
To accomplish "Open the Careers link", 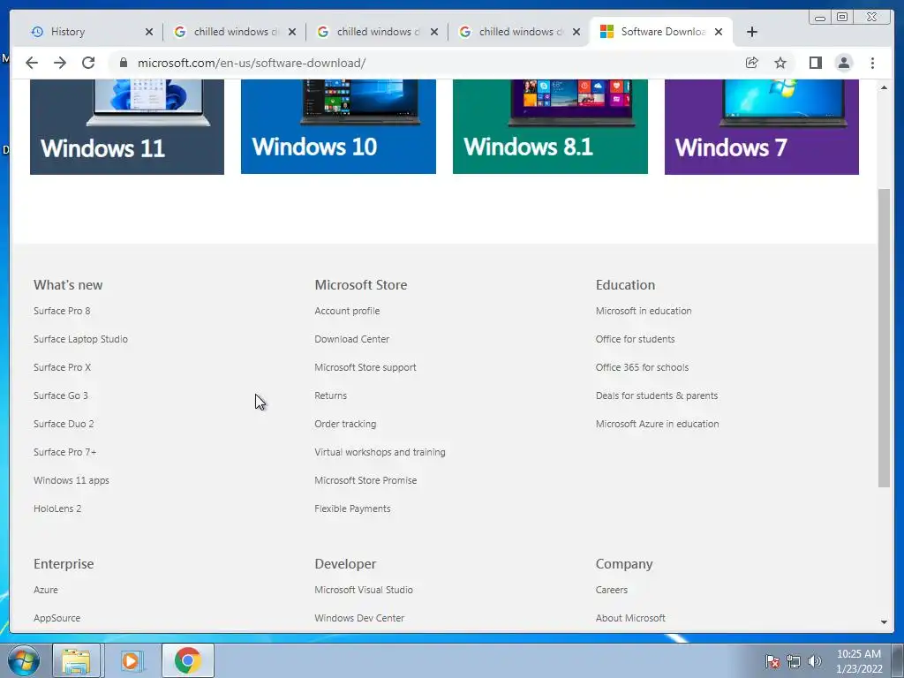I will 612,590.
